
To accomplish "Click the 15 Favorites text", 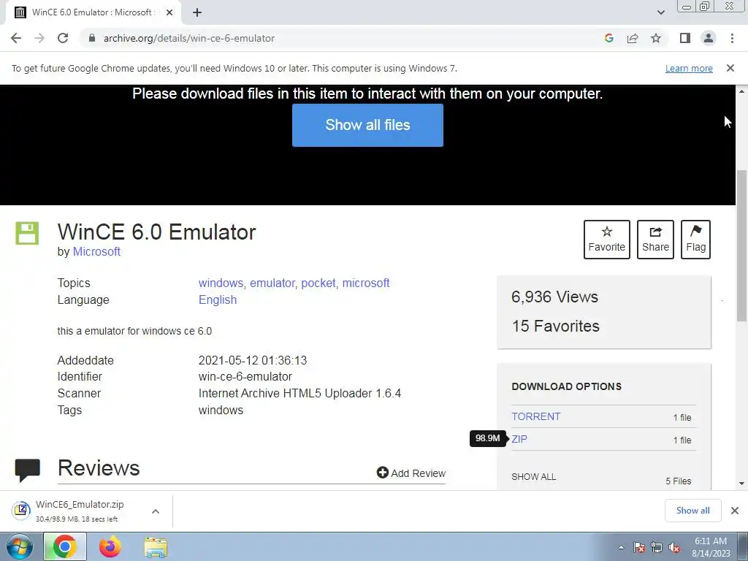I will 555,326.
